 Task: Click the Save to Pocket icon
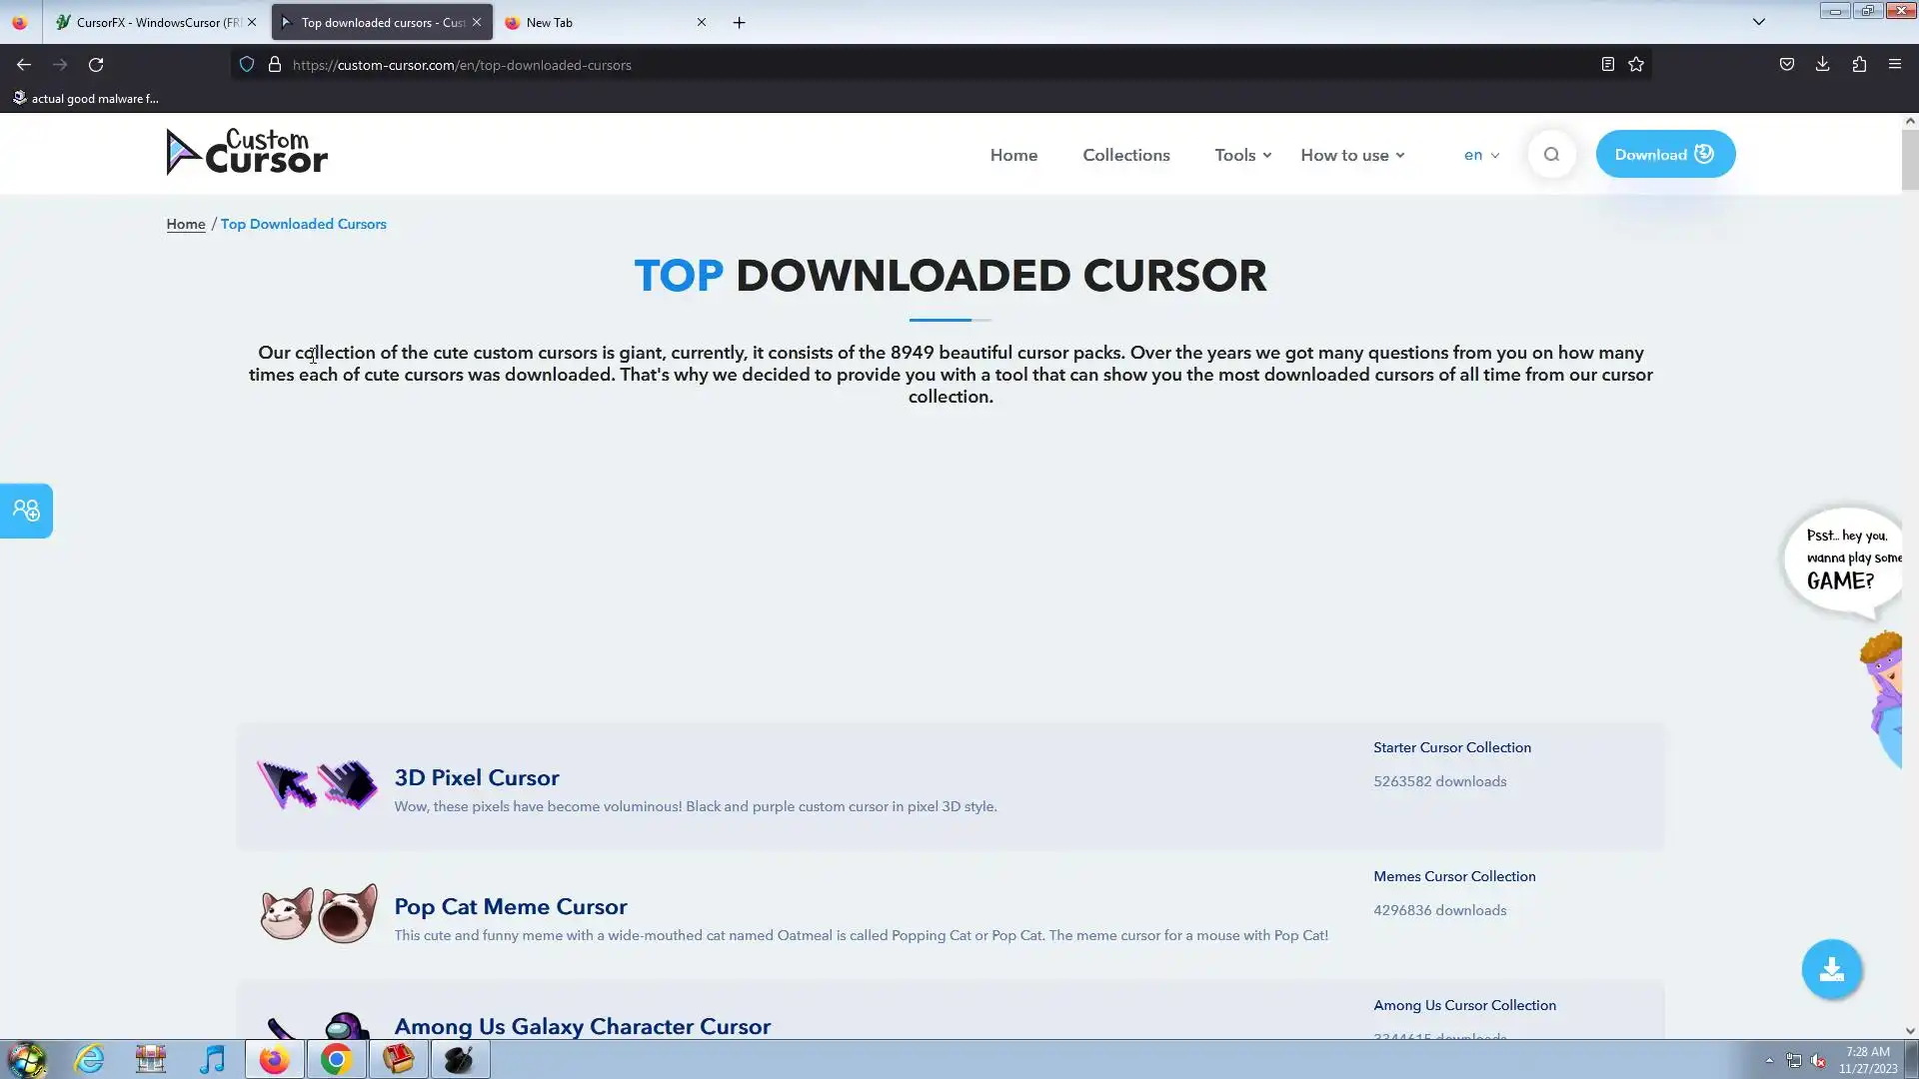(x=1786, y=65)
